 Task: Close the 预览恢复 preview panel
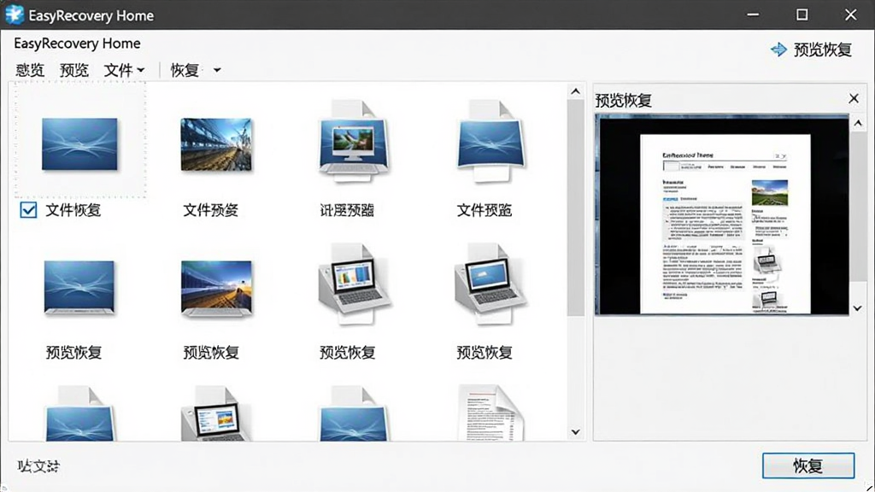pos(854,99)
